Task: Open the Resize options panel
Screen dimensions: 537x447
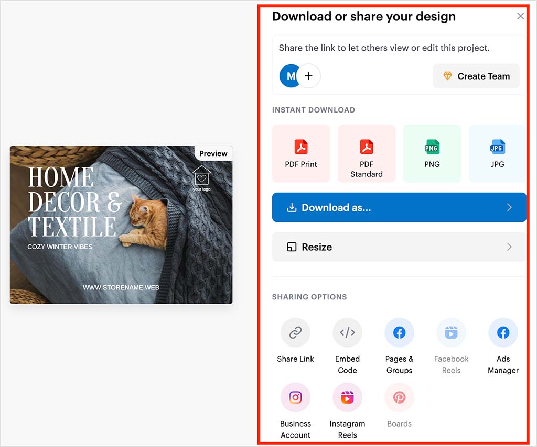Action: tap(400, 247)
